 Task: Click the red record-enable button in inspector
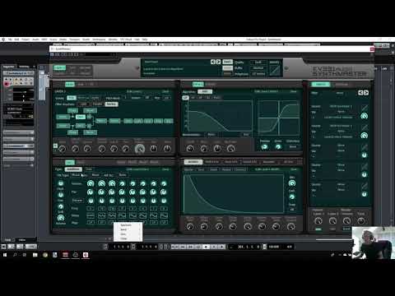(6, 84)
